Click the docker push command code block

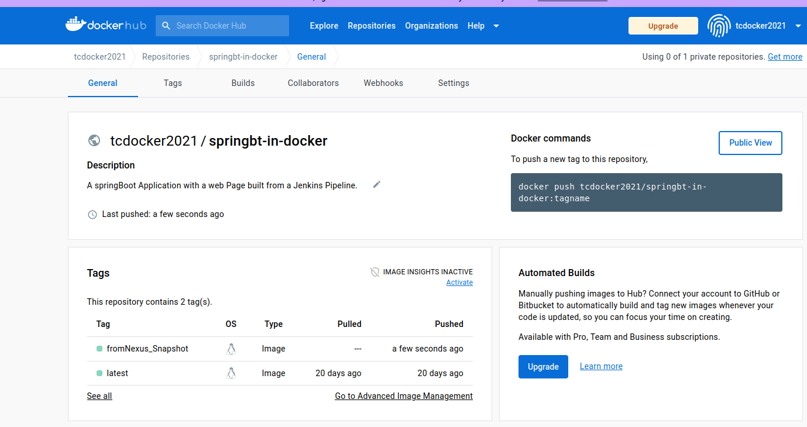point(647,192)
